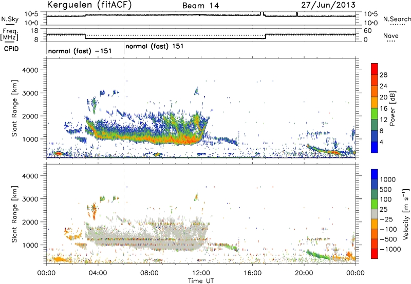This screenshot has width=411, height=284.
Task: Pick the blue top segment of Velocity color bar
Action: point(375,174)
